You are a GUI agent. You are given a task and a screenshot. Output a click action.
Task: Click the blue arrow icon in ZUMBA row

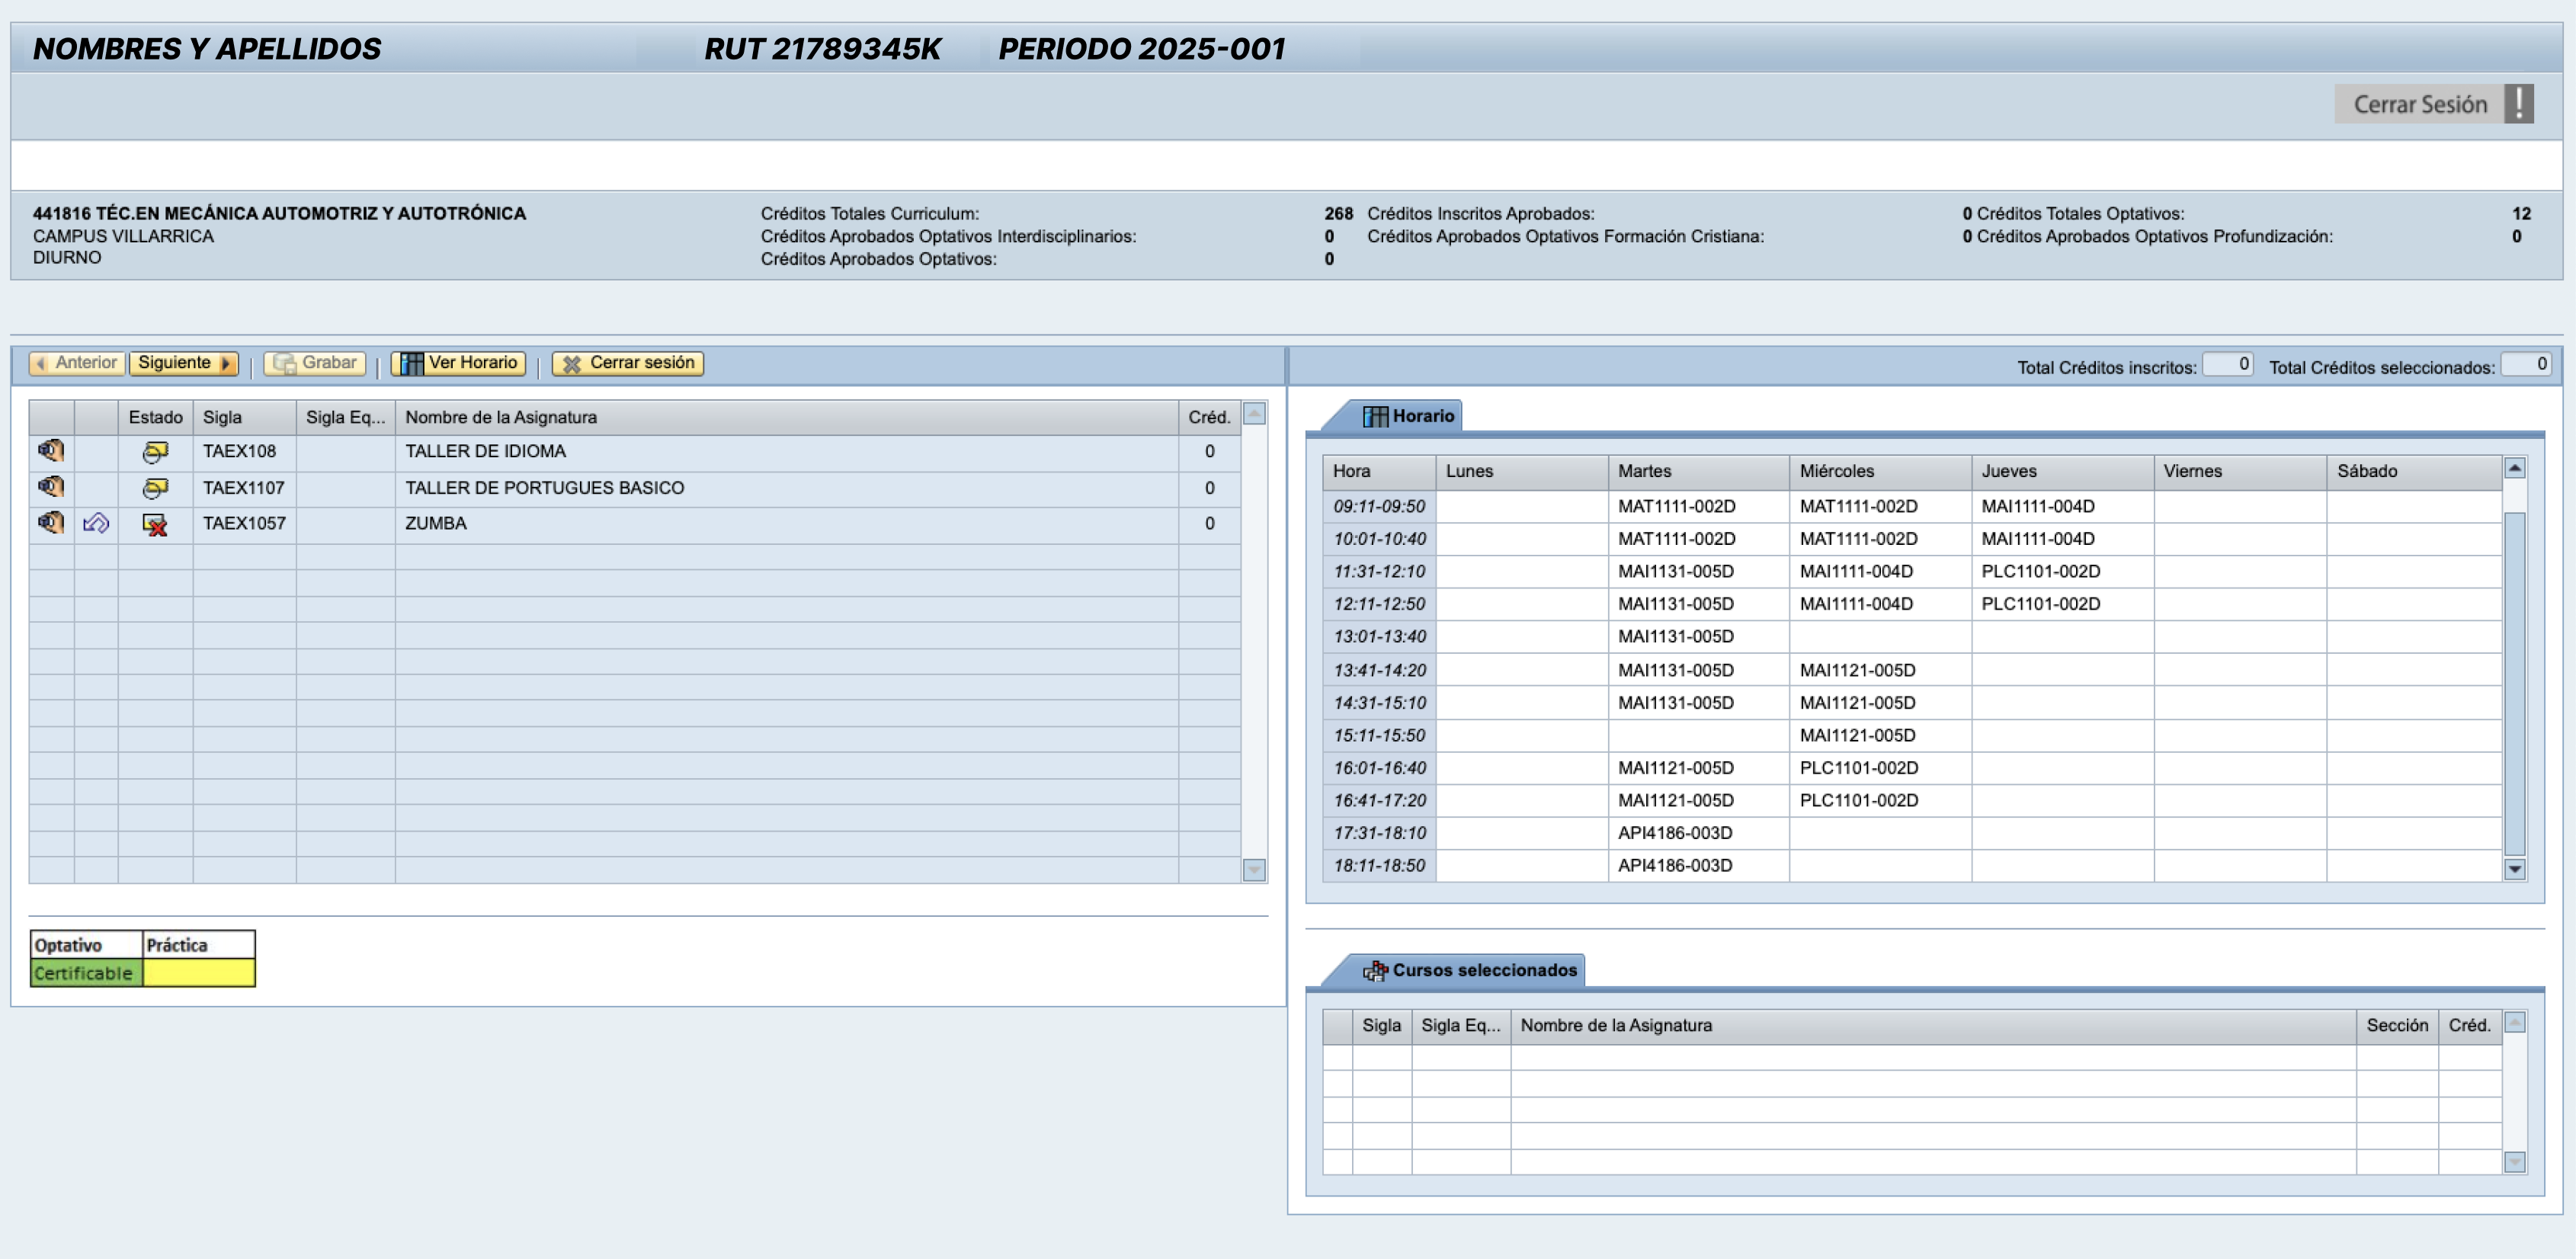(96, 523)
